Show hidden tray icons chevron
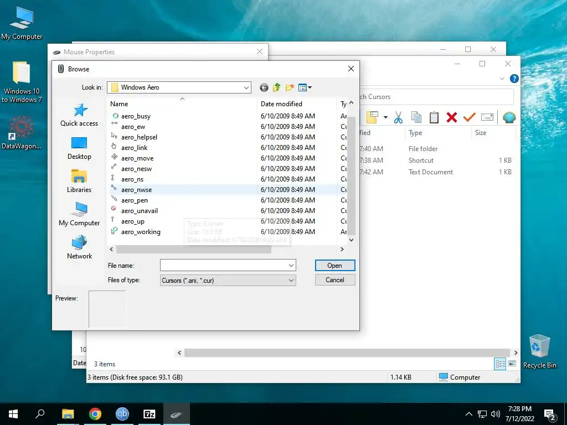This screenshot has height=425, width=567. pyautogui.click(x=468, y=414)
